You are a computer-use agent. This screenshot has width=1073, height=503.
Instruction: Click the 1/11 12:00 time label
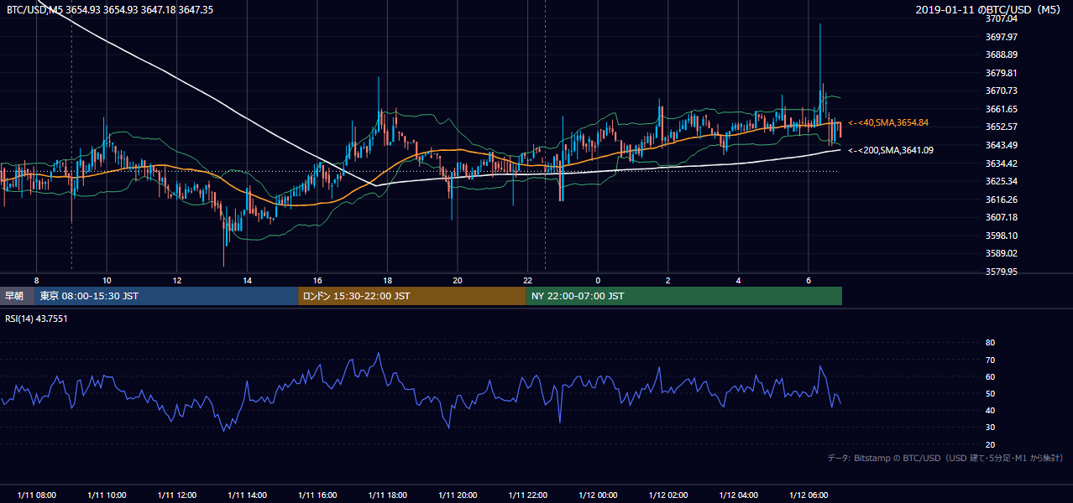(176, 495)
